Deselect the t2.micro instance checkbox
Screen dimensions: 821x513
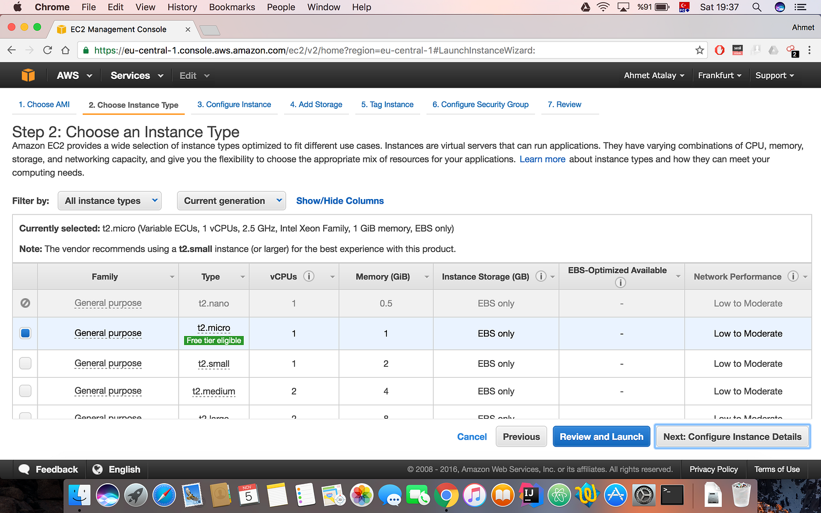tap(25, 333)
